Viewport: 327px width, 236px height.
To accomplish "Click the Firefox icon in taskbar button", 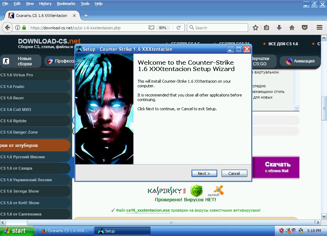I will point(44,231).
